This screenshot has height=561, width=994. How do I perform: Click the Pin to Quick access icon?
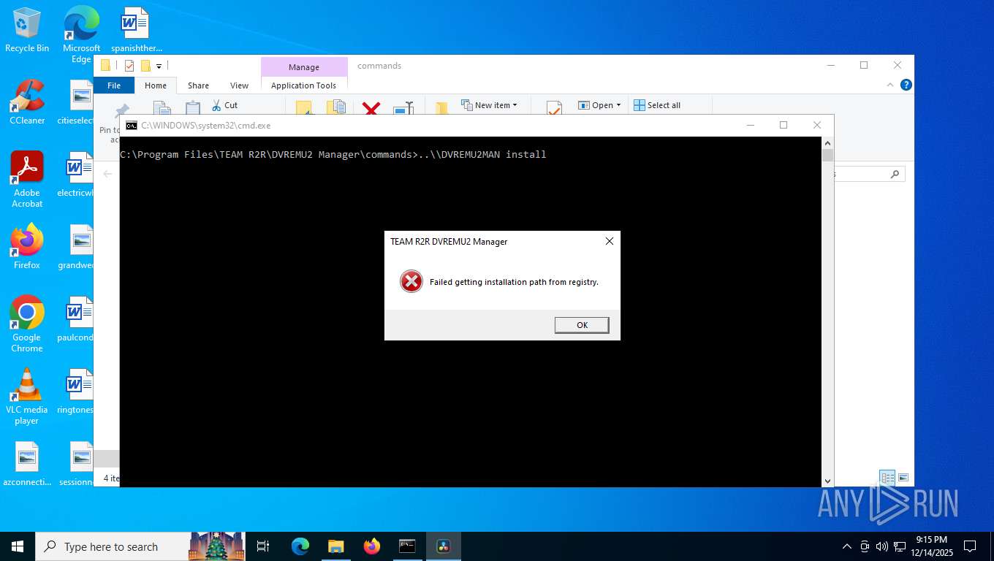click(x=121, y=110)
